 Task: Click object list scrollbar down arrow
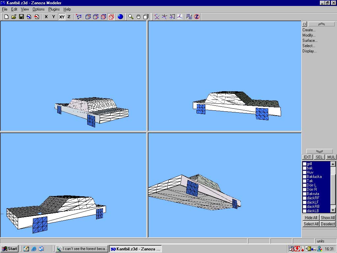pyautogui.click(x=333, y=210)
